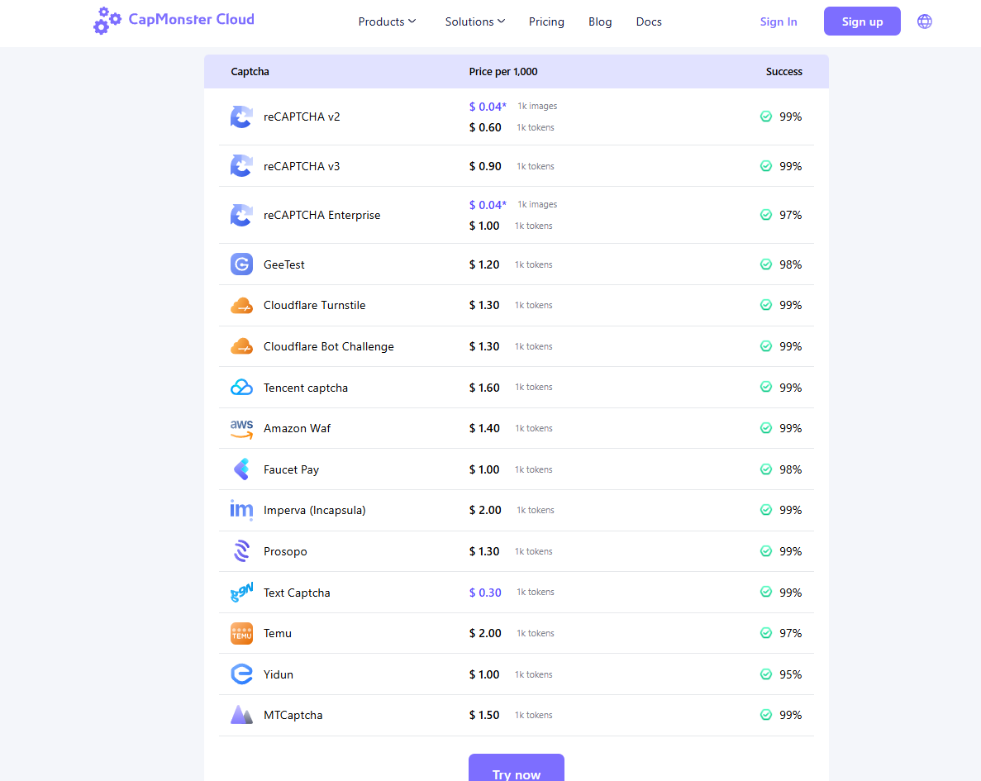Click the Yidun blue icon
This screenshot has width=981, height=781.
(241, 674)
